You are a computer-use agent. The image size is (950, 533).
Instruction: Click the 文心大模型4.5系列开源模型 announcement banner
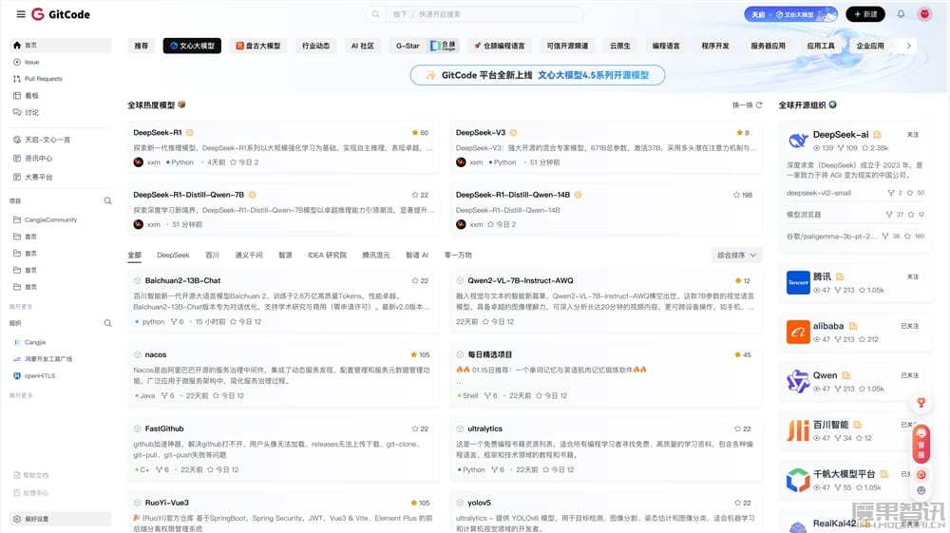(538, 75)
